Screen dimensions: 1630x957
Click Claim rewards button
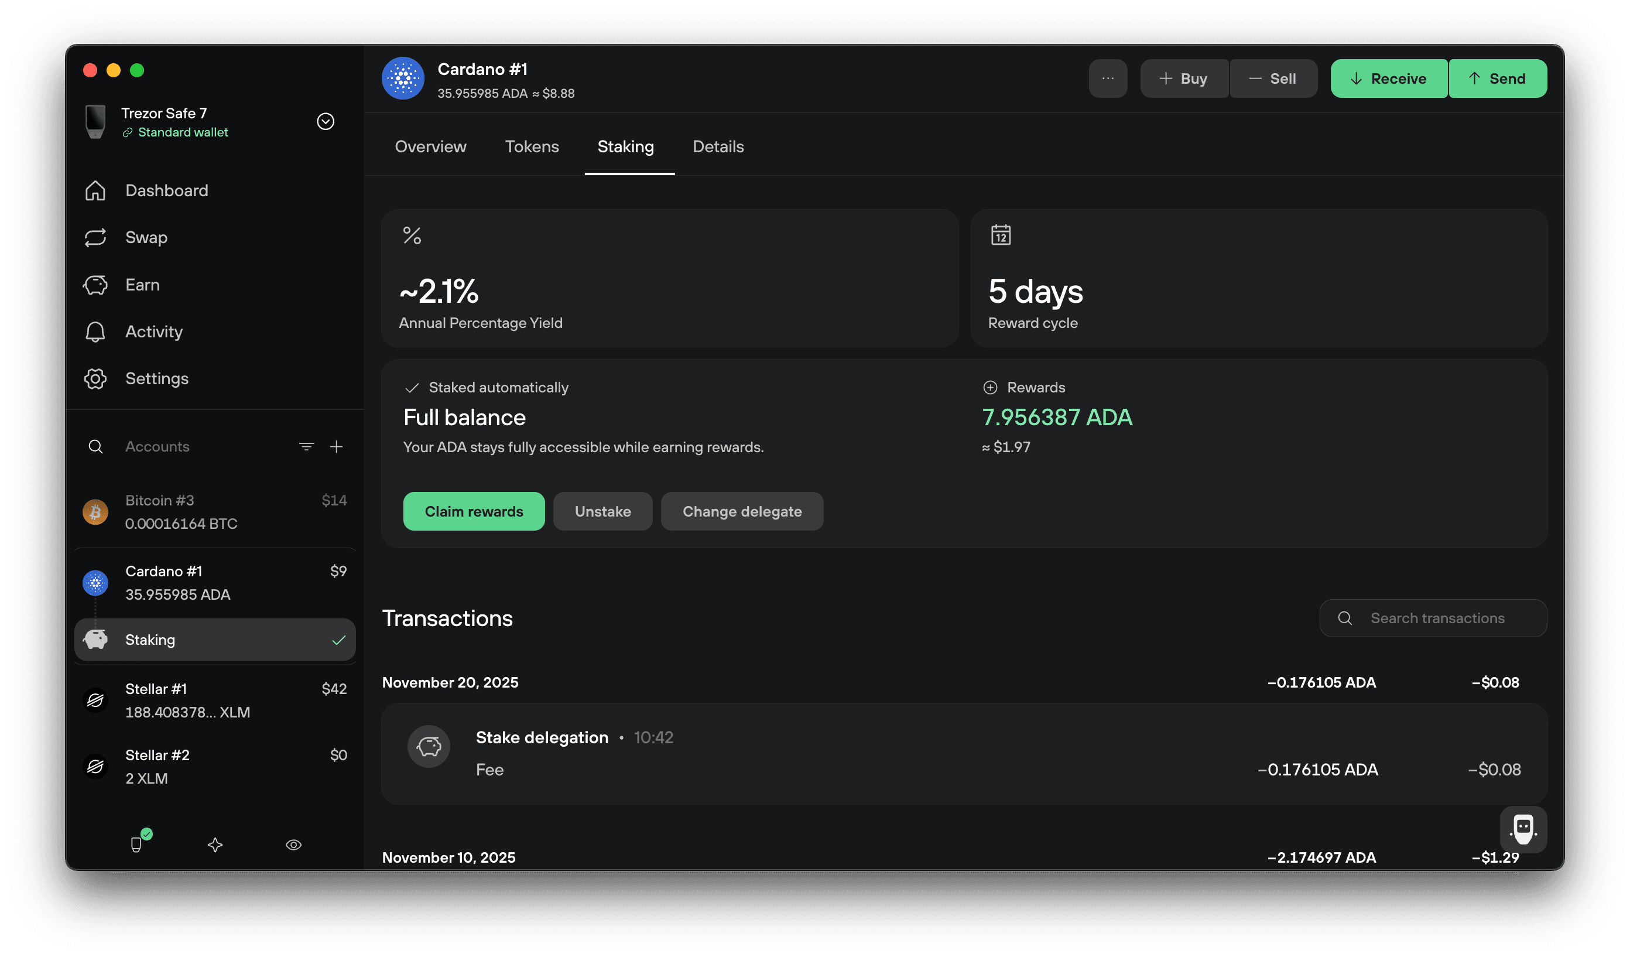(x=474, y=511)
